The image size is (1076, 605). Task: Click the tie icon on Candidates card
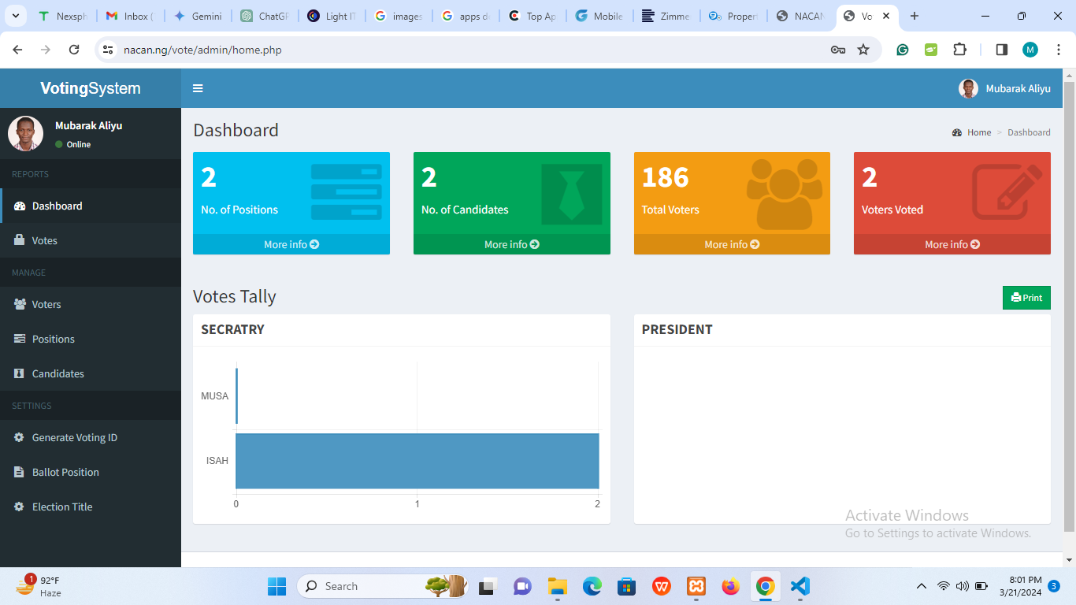point(572,194)
